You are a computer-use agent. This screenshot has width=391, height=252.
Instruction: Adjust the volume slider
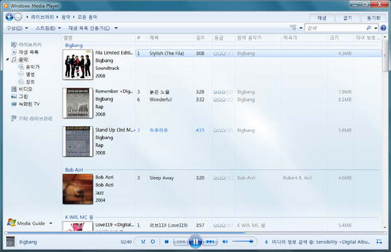pyautogui.click(x=243, y=242)
